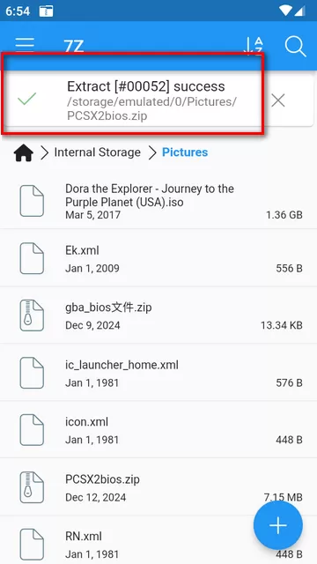The height and width of the screenshot is (564, 317).
Task: Open the icon.xml file entry
Action: (158, 430)
